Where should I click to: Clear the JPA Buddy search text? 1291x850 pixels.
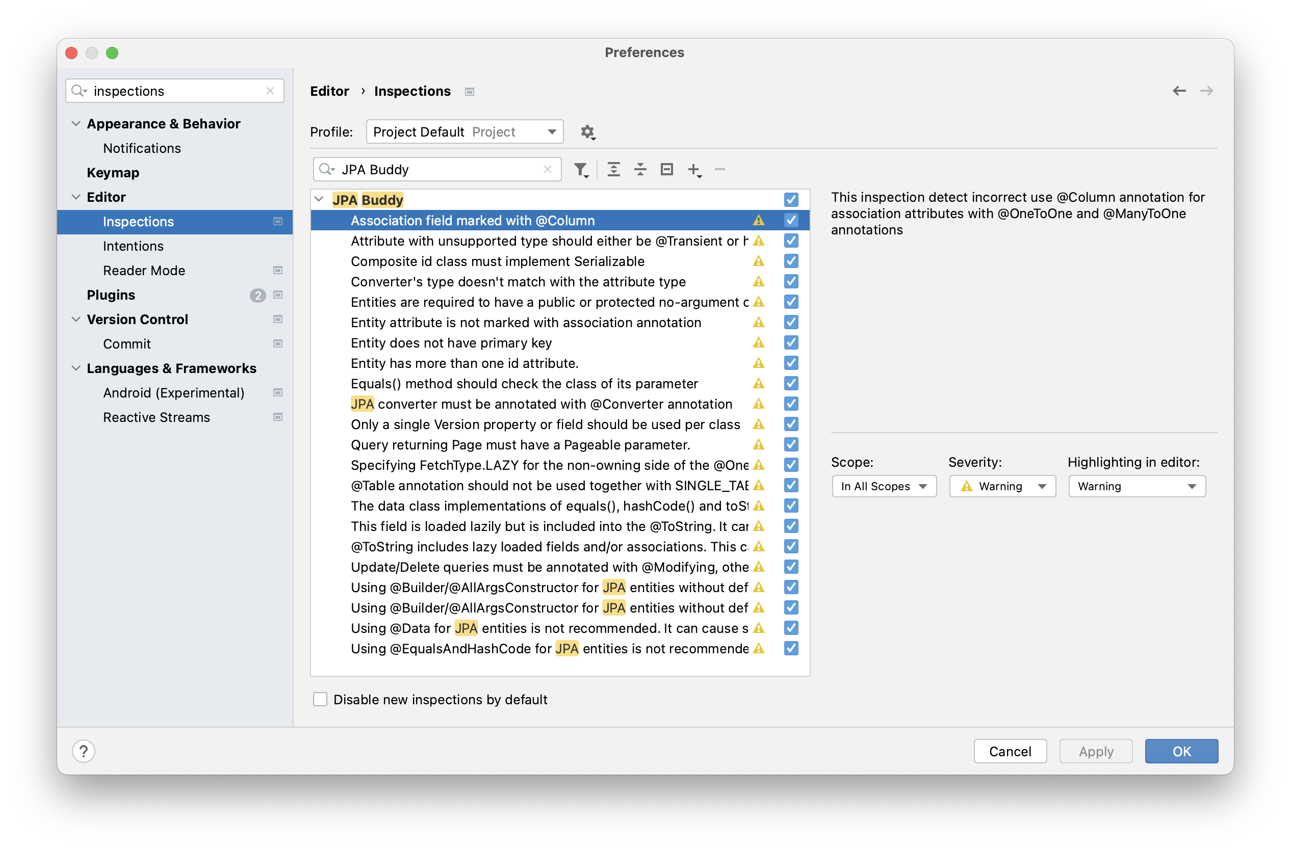pyautogui.click(x=547, y=170)
